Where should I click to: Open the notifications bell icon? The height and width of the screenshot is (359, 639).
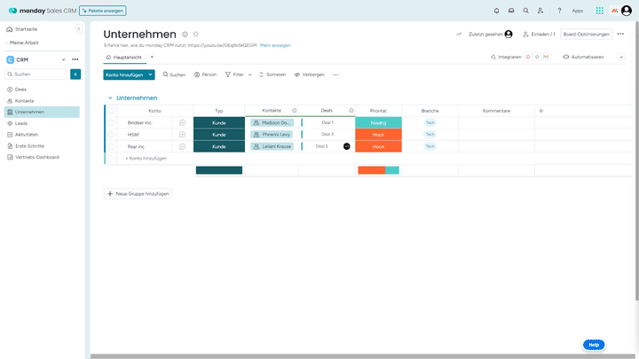496,11
